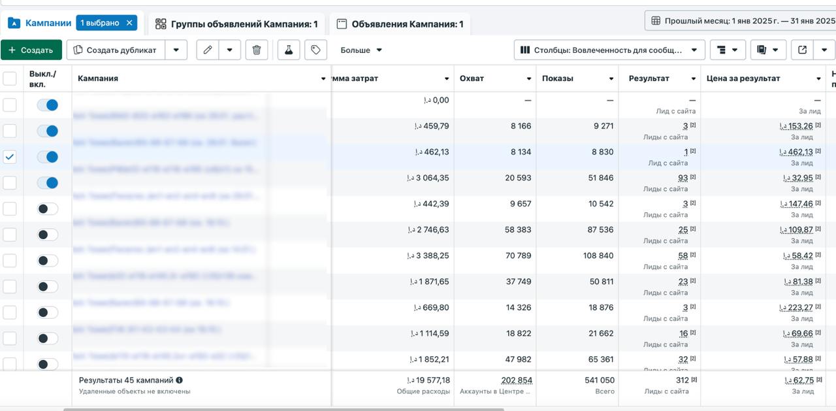Open the reports icon dropdown
This screenshot has height=411, width=836.
pos(768,50)
